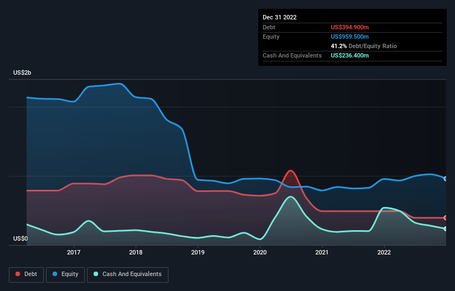455x291 pixels.
Task: Toggle Cash And Equivalents legend button
Action: tap(127, 274)
